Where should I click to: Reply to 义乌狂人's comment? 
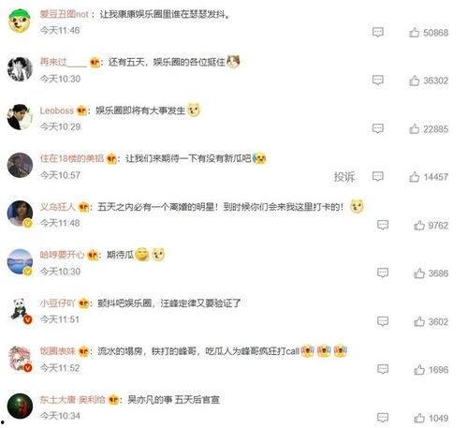click(383, 225)
